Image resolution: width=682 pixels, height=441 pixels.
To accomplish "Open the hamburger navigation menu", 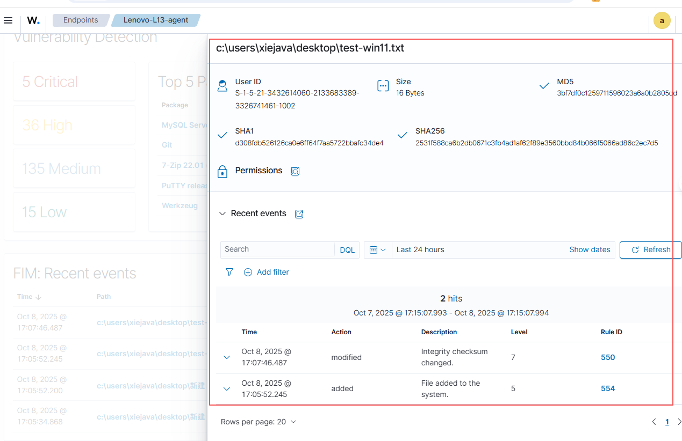I will (x=8, y=20).
